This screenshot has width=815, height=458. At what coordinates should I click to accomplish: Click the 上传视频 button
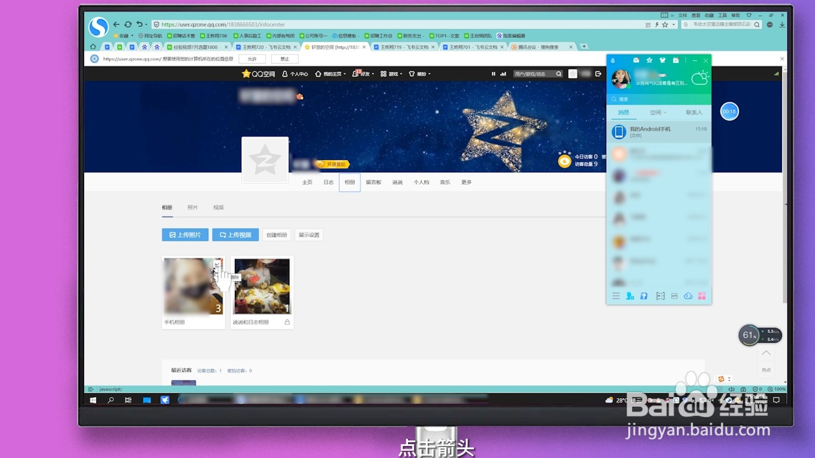click(235, 235)
